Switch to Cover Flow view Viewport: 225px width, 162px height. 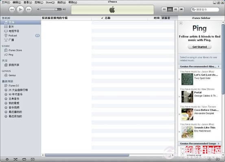pos(181,9)
